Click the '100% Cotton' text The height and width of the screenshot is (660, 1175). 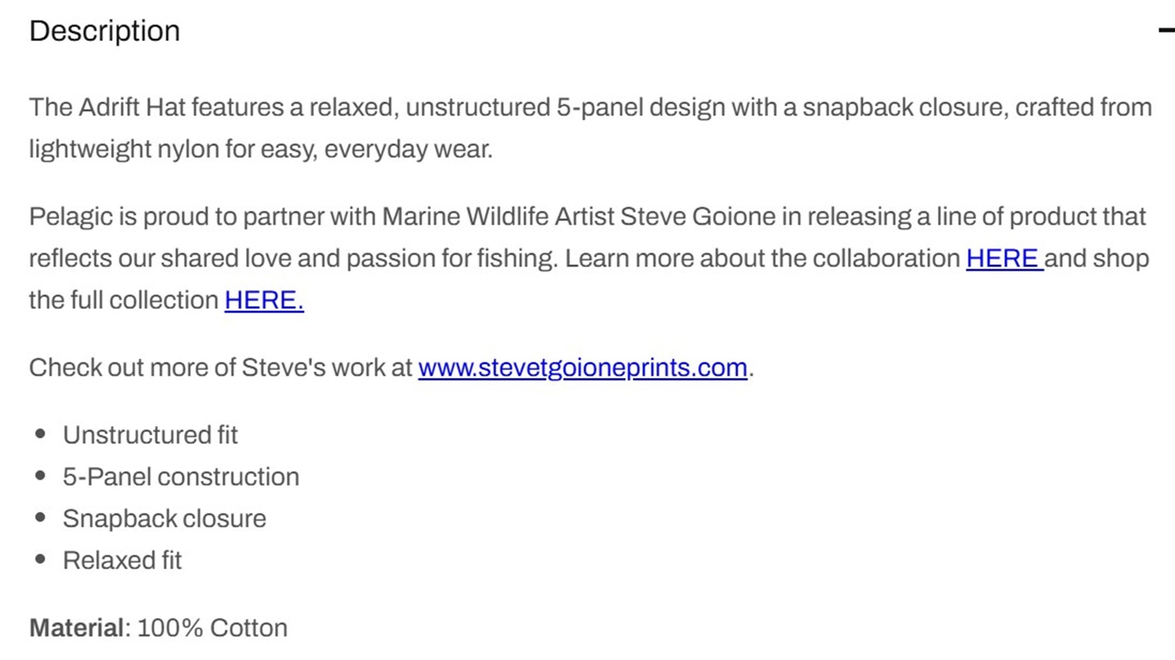[x=212, y=628]
